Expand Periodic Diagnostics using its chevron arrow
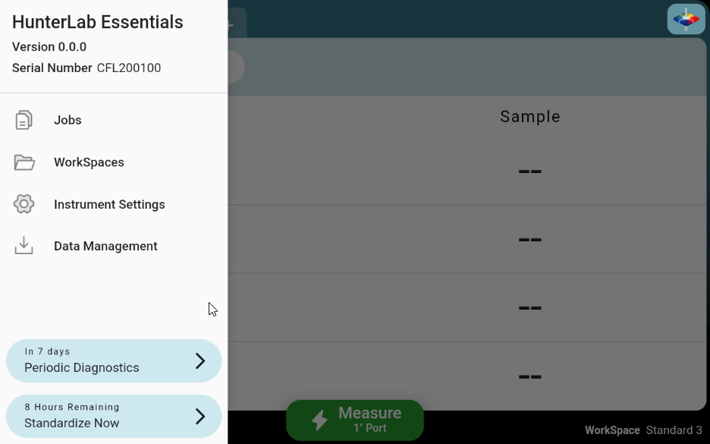Viewport: 710px width, 444px height. tap(200, 361)
